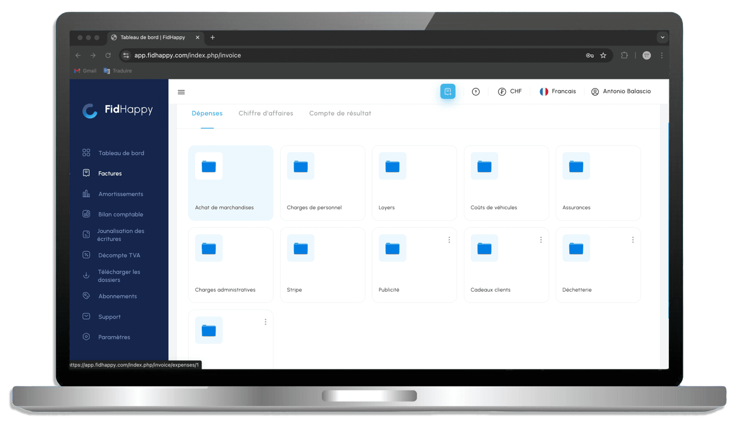Open the Charges de personnel folder

322,183
